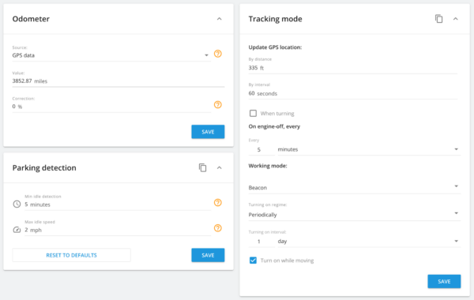
Task: Open help icon next to Correction field
Action: click(x=218, y=104)
